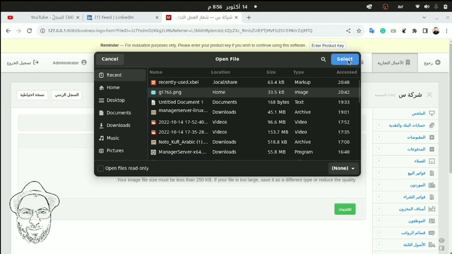The image size is (452, 254).
Task: Close business with X beside شركة س
Action: pos(429,95)
